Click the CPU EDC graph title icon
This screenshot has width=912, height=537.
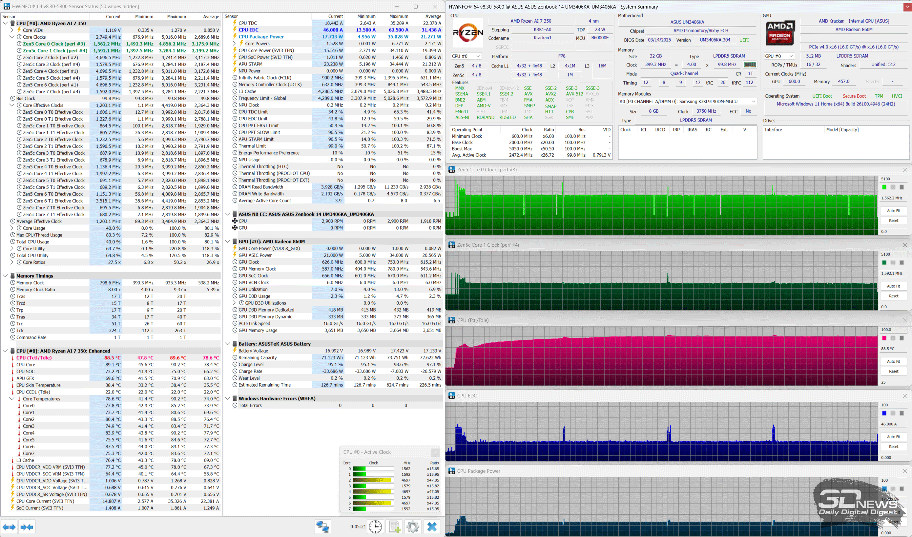tap(452, 395)
